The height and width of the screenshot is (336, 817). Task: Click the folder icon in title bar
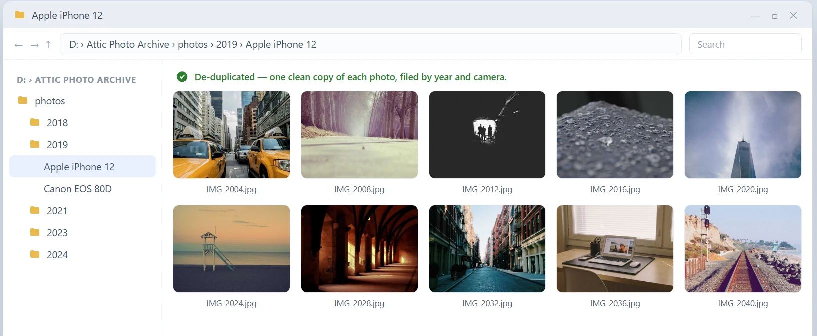tap(20, 15)
